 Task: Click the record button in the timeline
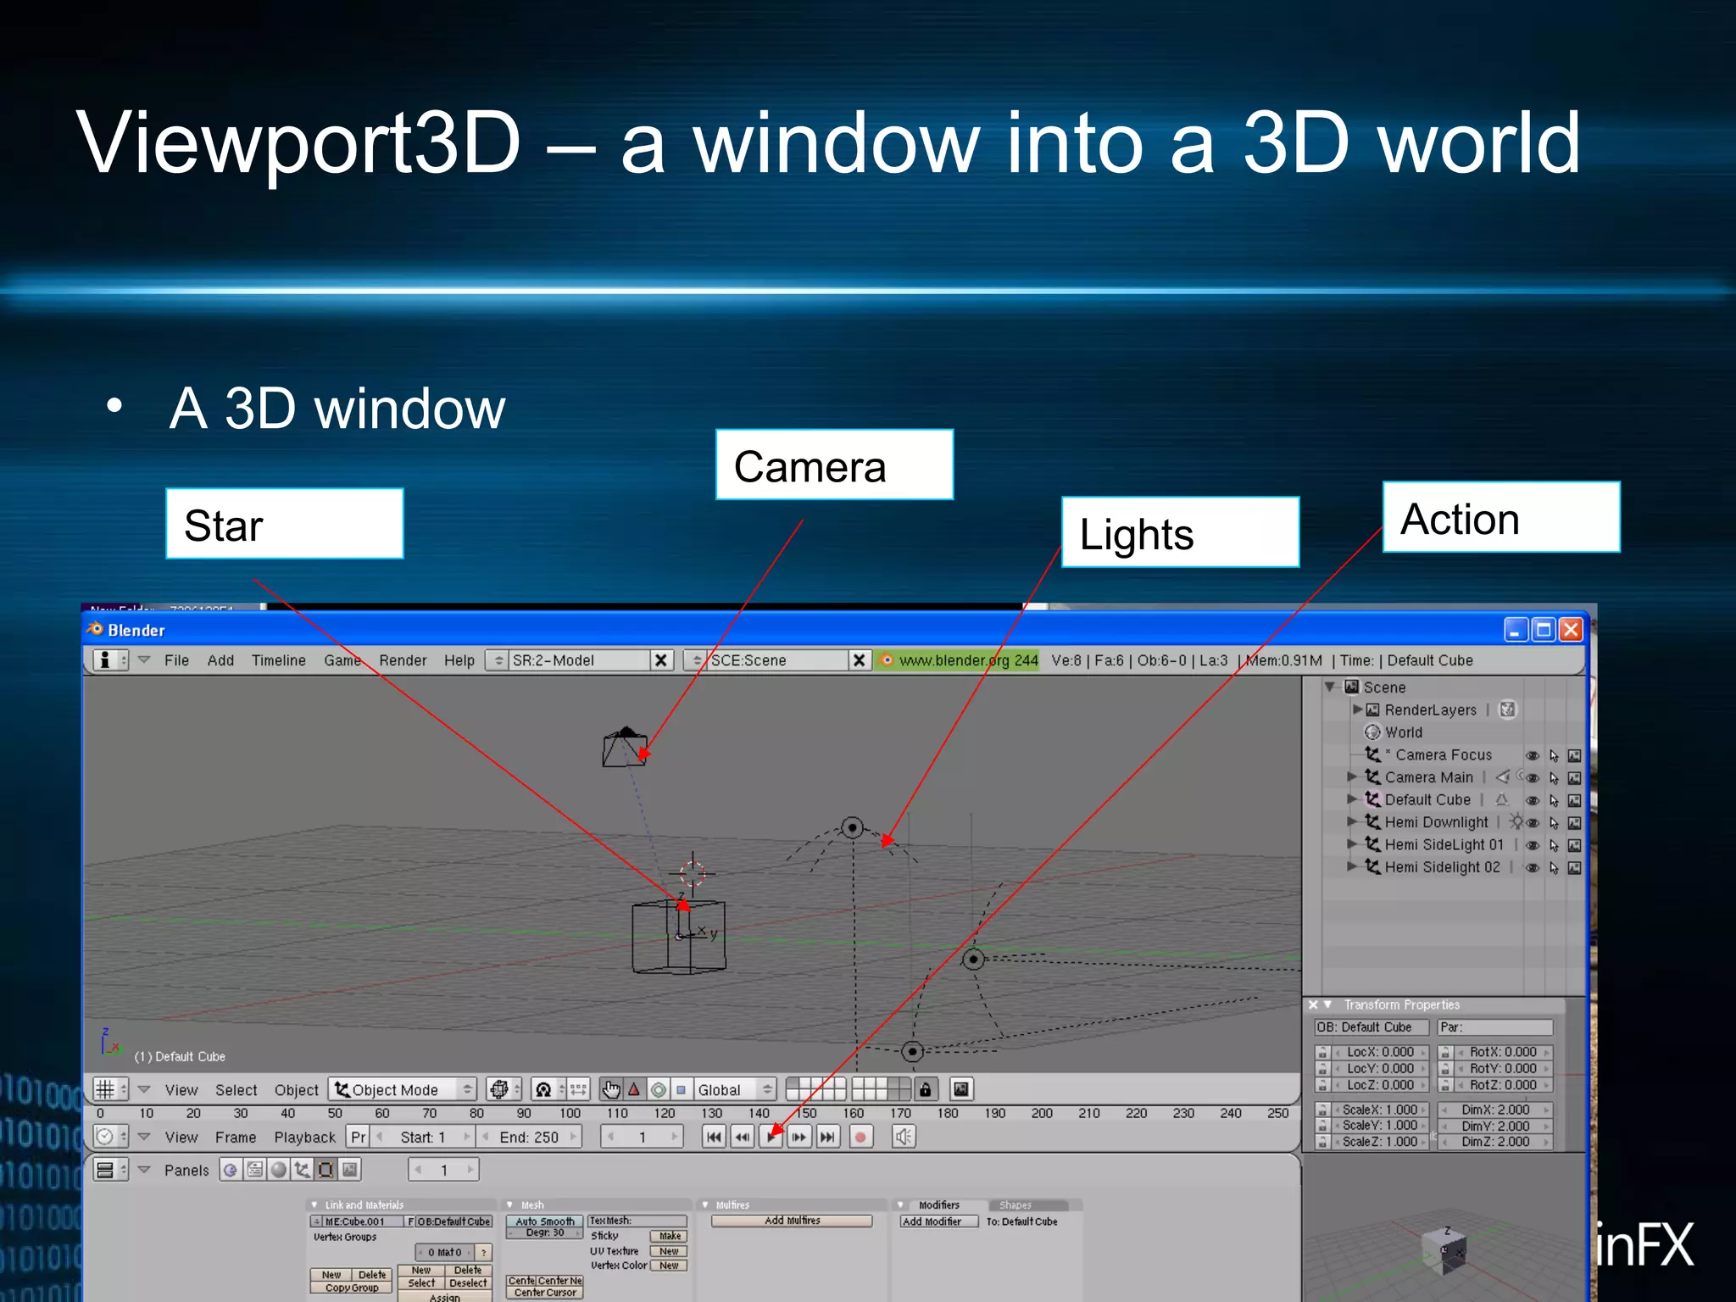pos(860,1137)
